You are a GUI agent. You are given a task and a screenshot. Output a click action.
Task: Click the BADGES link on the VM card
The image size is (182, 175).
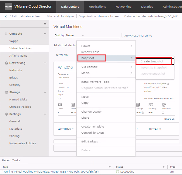170,119
